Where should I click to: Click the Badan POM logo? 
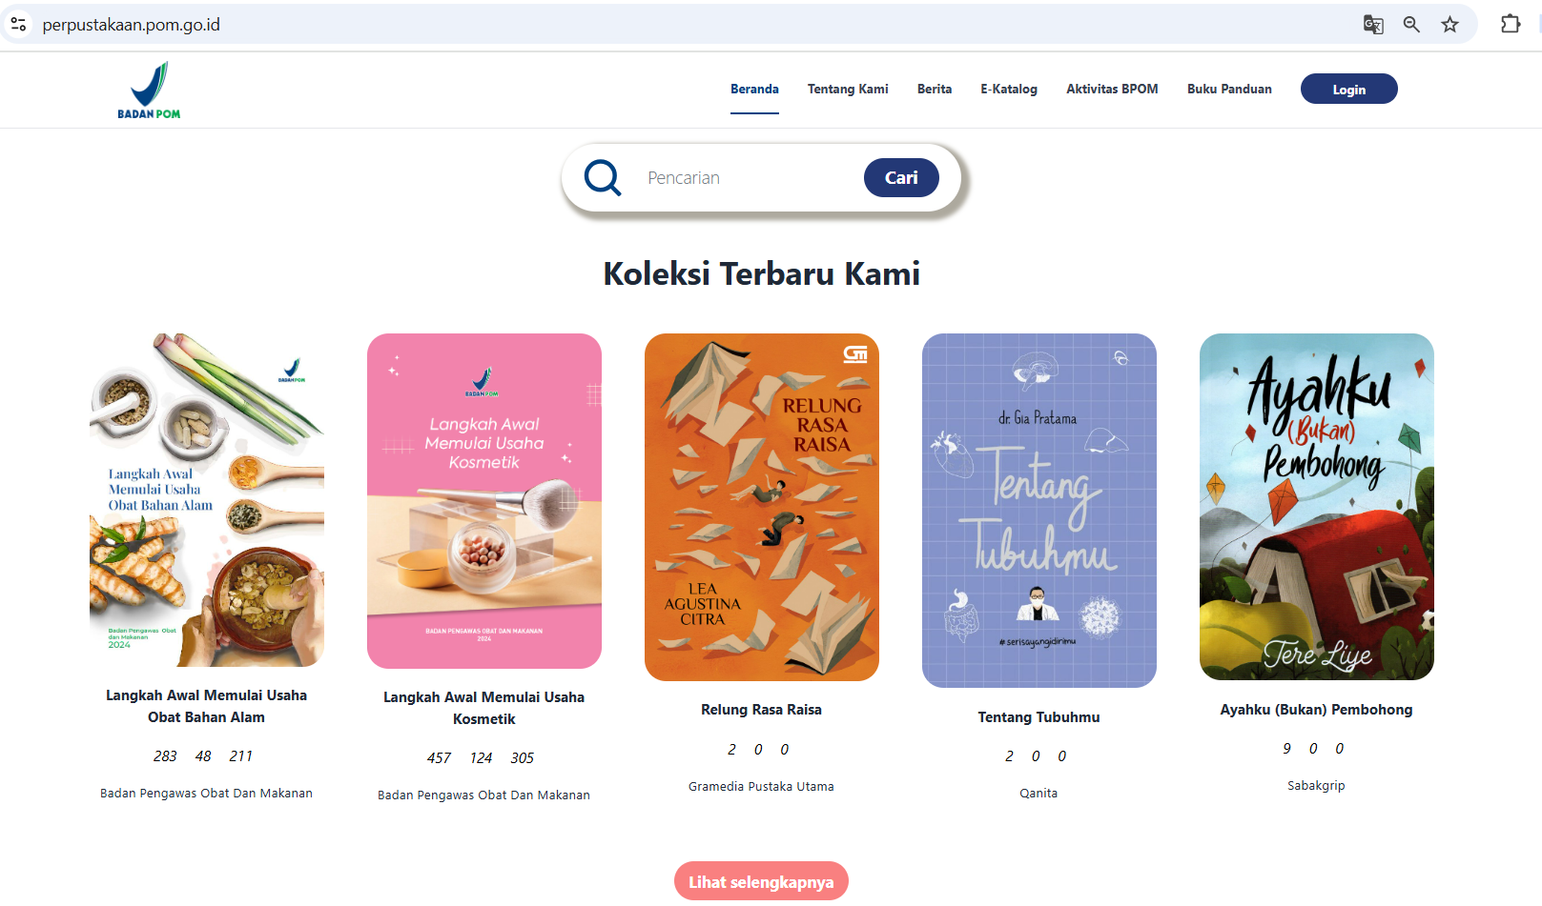[x=149, y=91]
